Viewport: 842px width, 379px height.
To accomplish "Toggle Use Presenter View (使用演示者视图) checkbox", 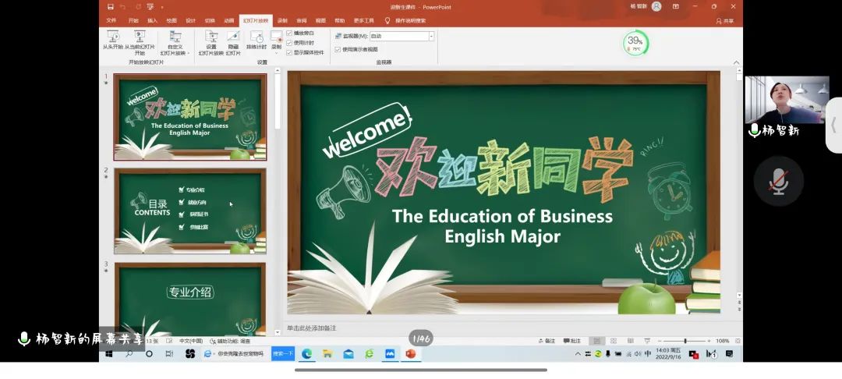I will [x=338, y=49].
